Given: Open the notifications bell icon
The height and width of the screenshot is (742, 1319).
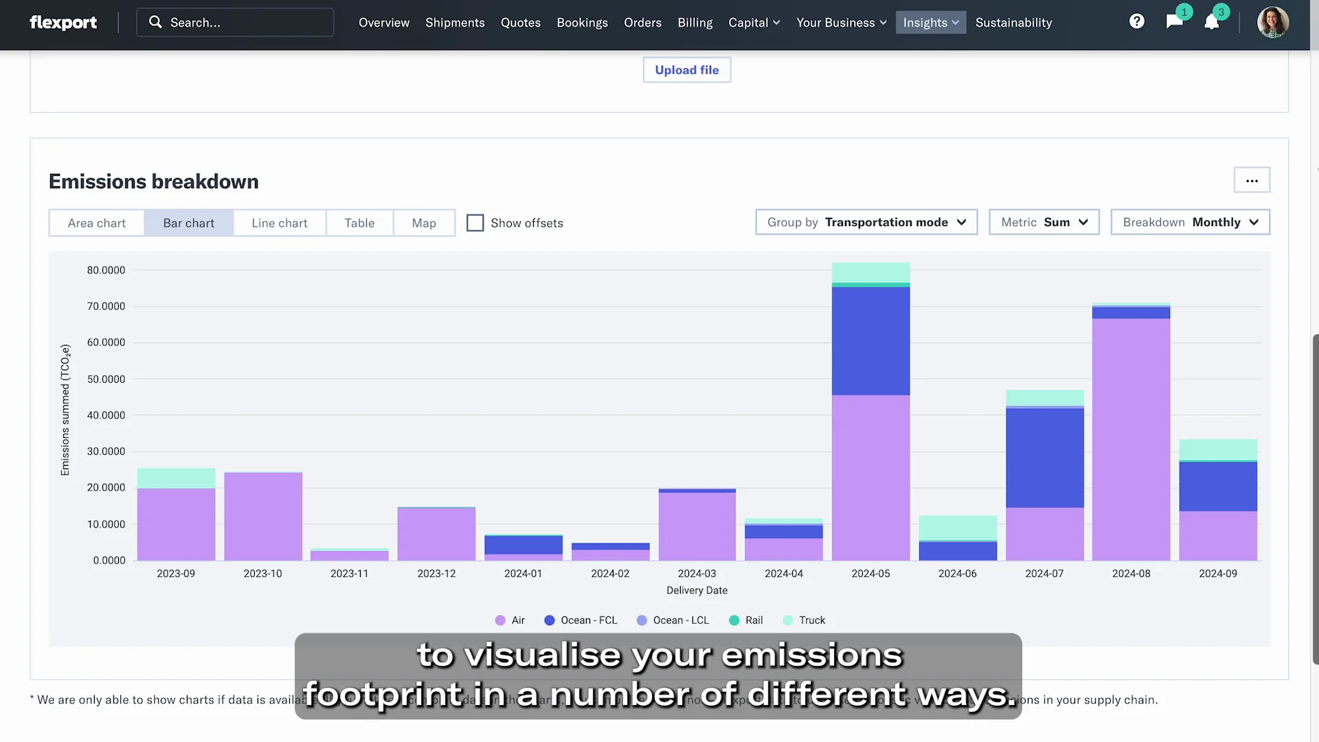Looking at the screenshot, I should (1212, 22).
